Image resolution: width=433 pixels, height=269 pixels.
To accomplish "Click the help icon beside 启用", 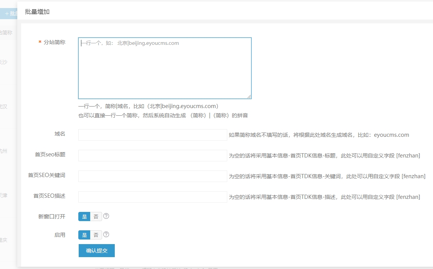I will (x=106, y=235).
